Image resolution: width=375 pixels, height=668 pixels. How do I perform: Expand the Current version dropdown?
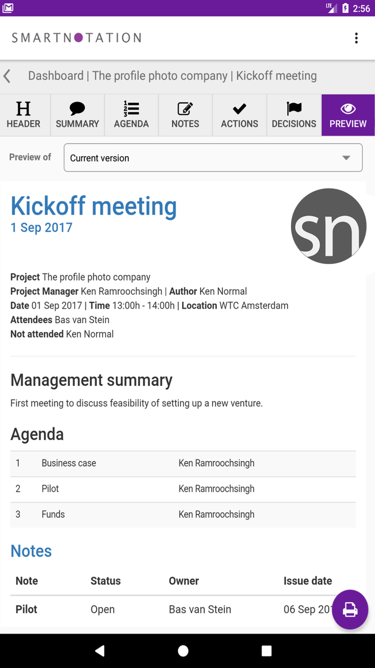point(213,158)
